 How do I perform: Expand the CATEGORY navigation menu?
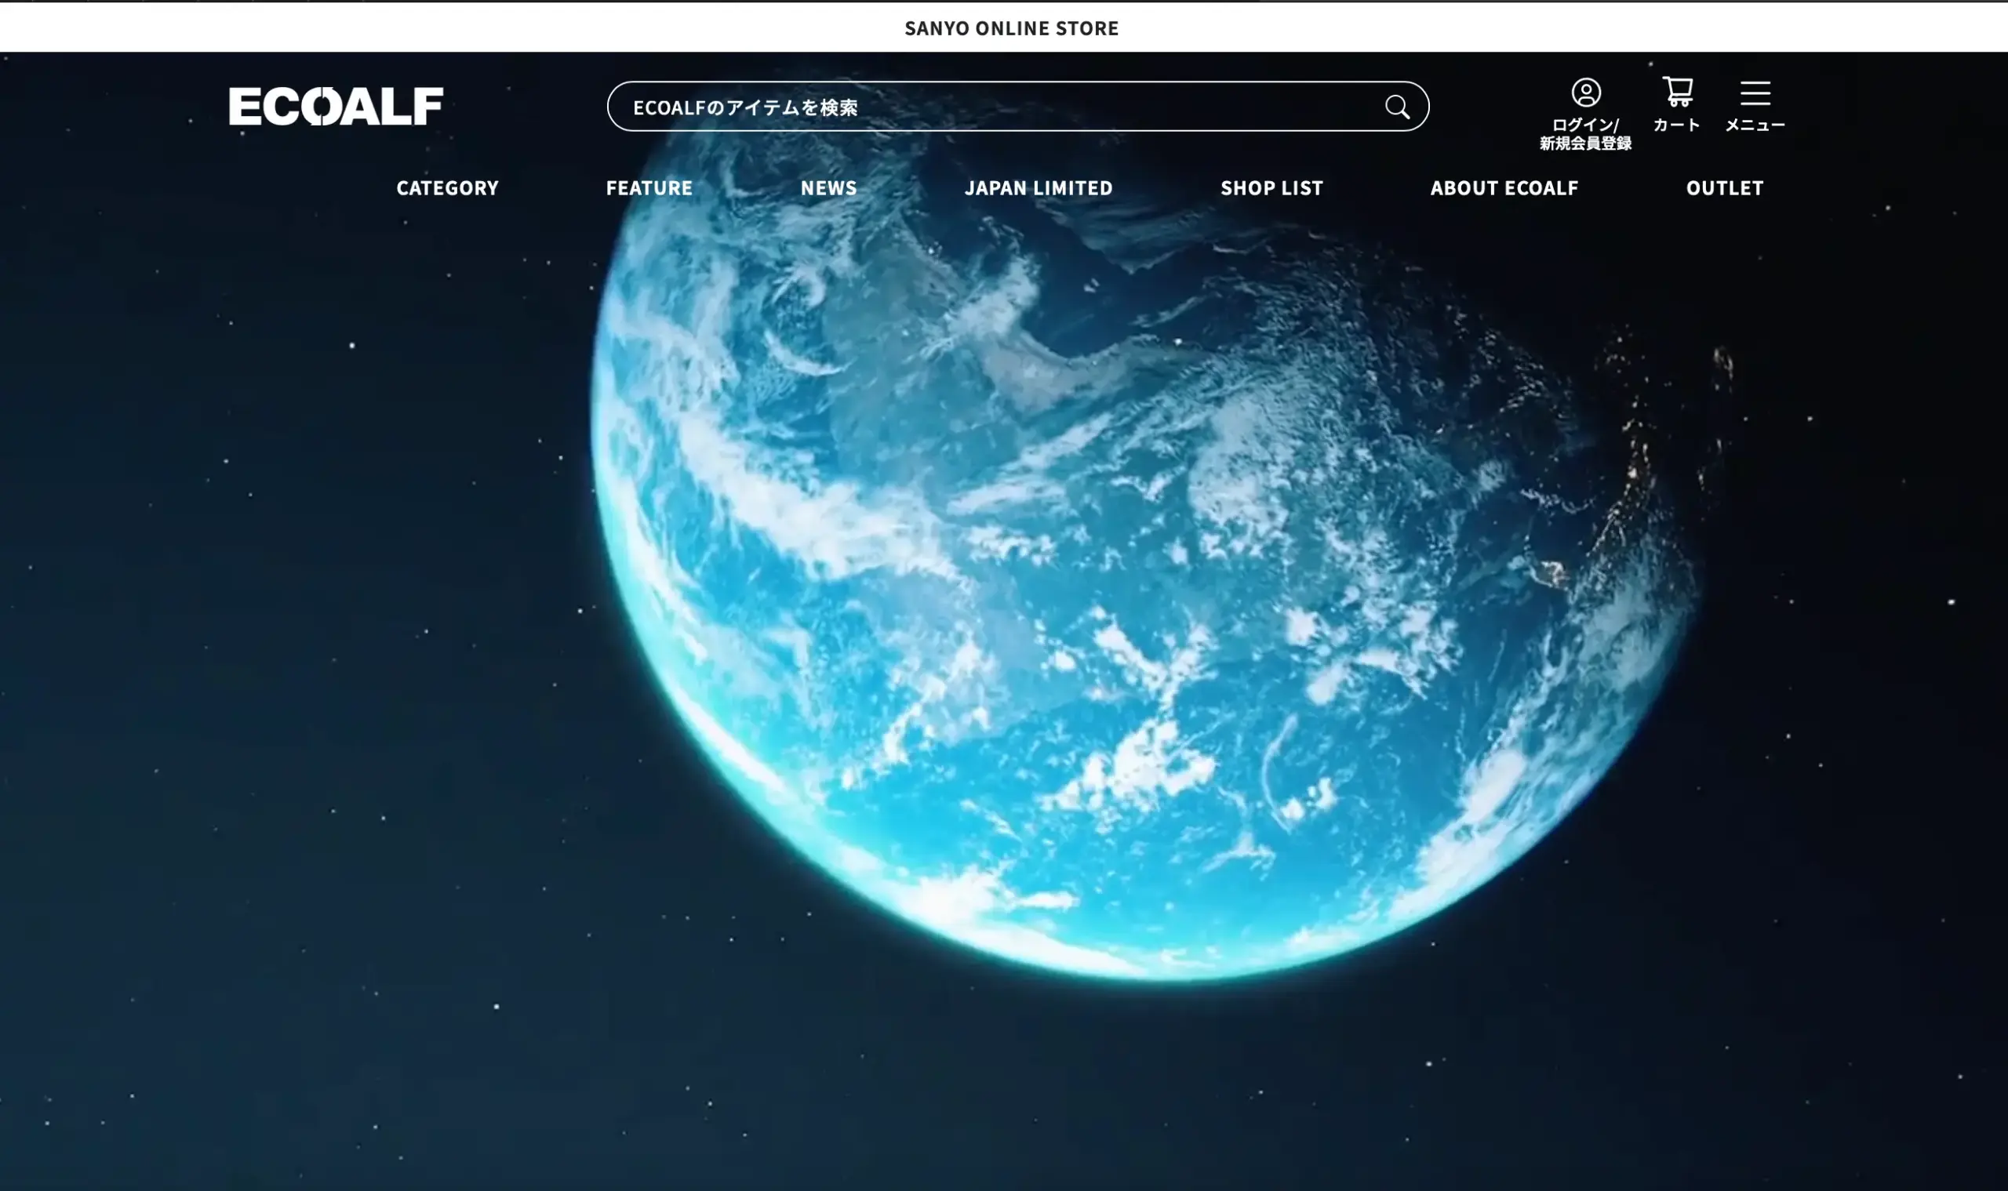447,188
